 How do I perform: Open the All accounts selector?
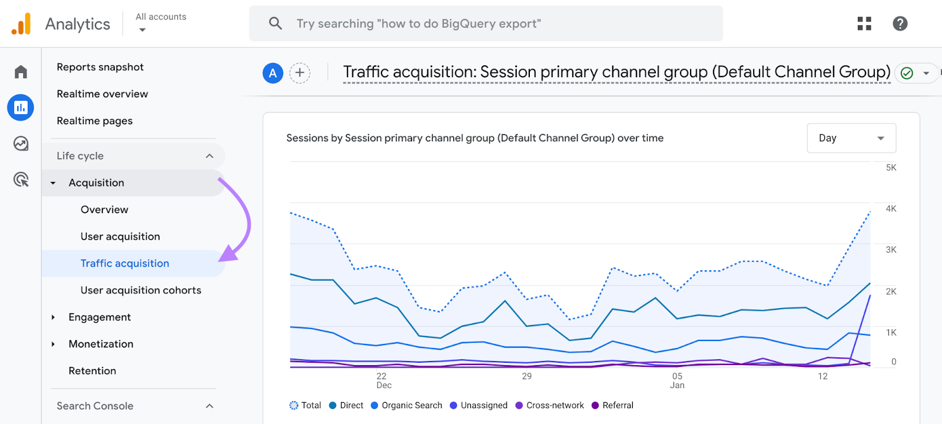click(x=160, y=23)
